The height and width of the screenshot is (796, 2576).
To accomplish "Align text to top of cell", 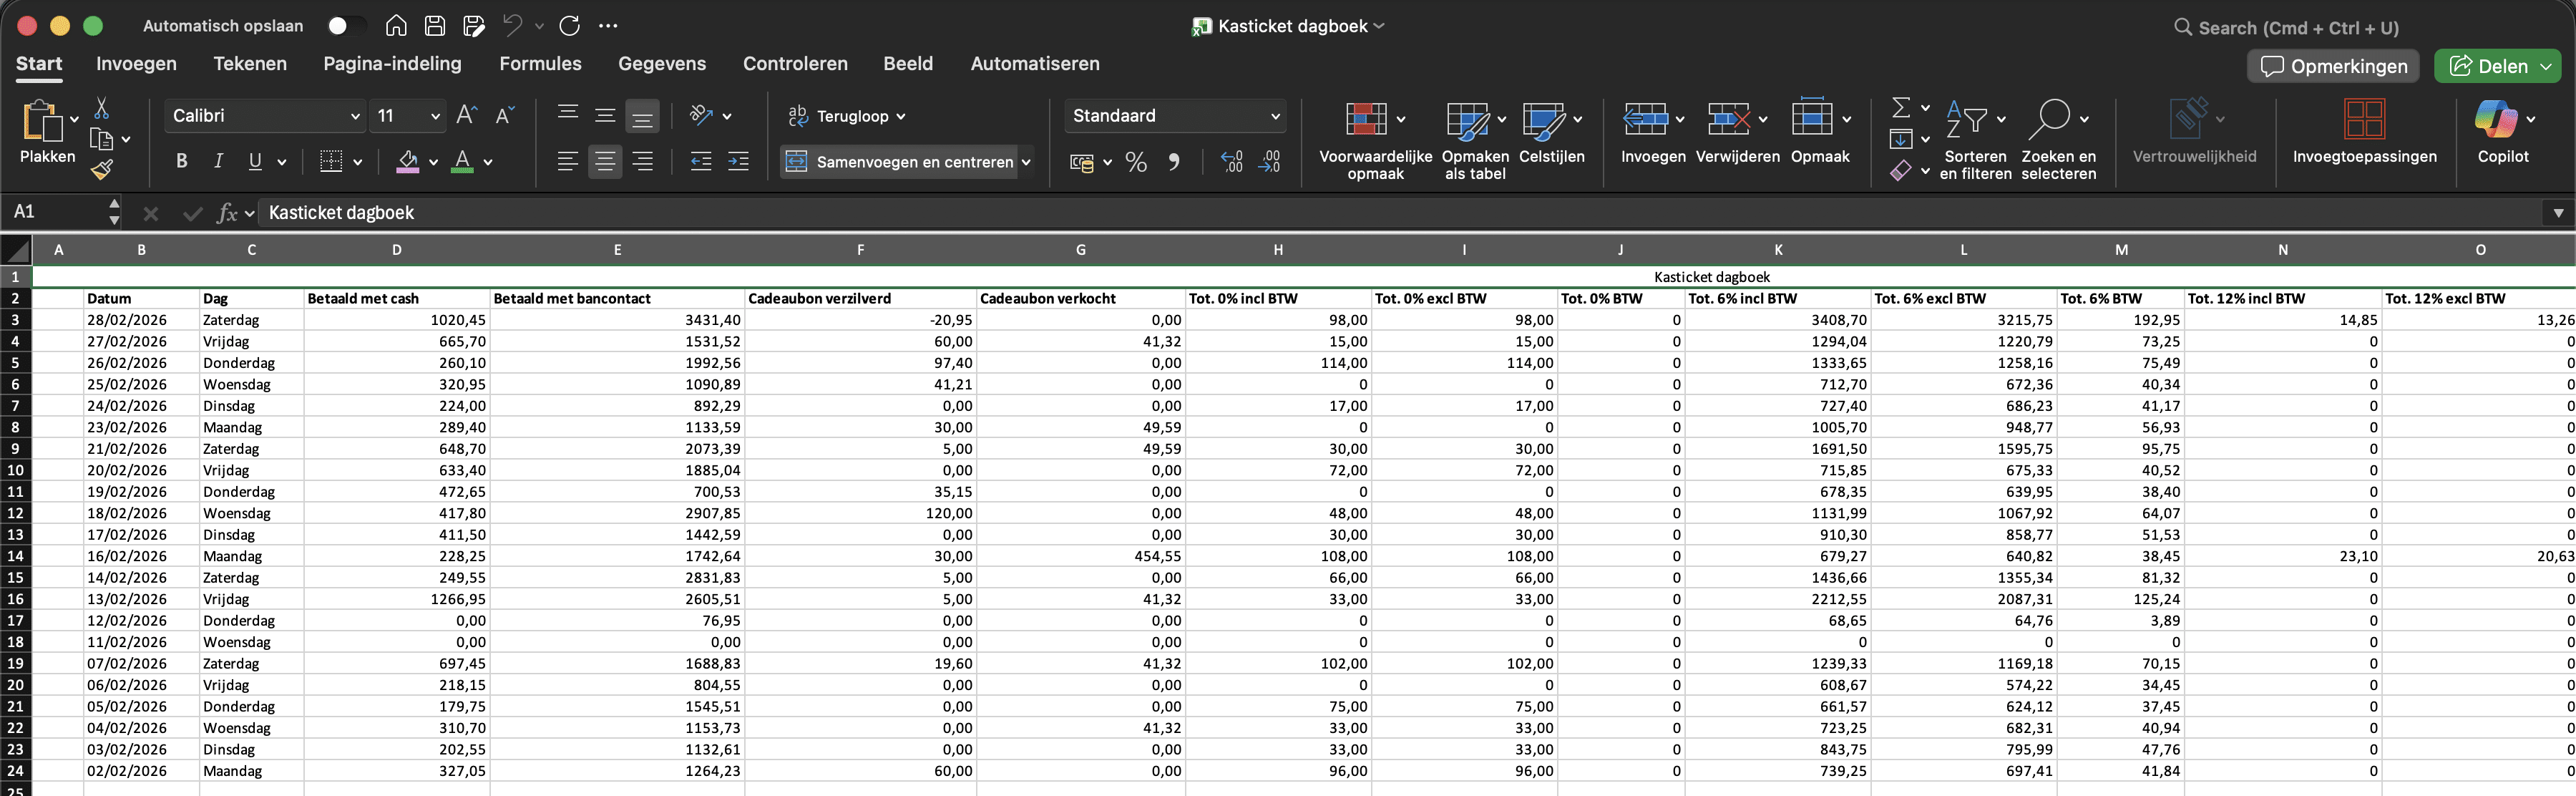I will (x=568, y=115).
